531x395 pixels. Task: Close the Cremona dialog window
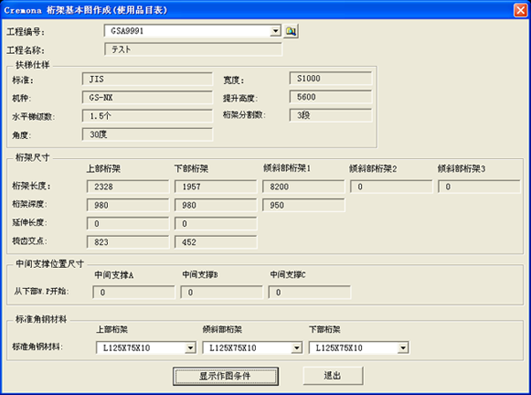click(x=519, y=9)
